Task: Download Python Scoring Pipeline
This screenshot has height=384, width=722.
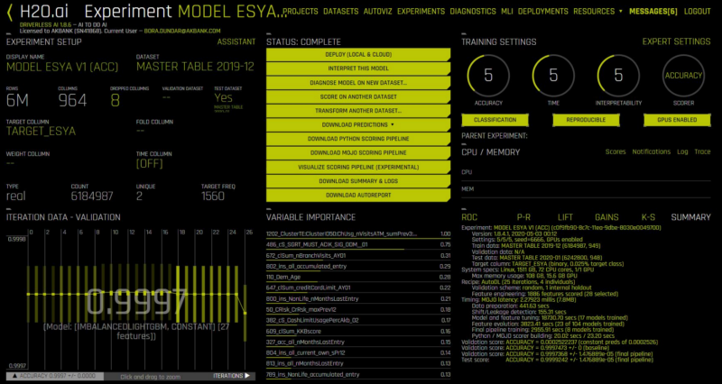Action: point(358,139)
